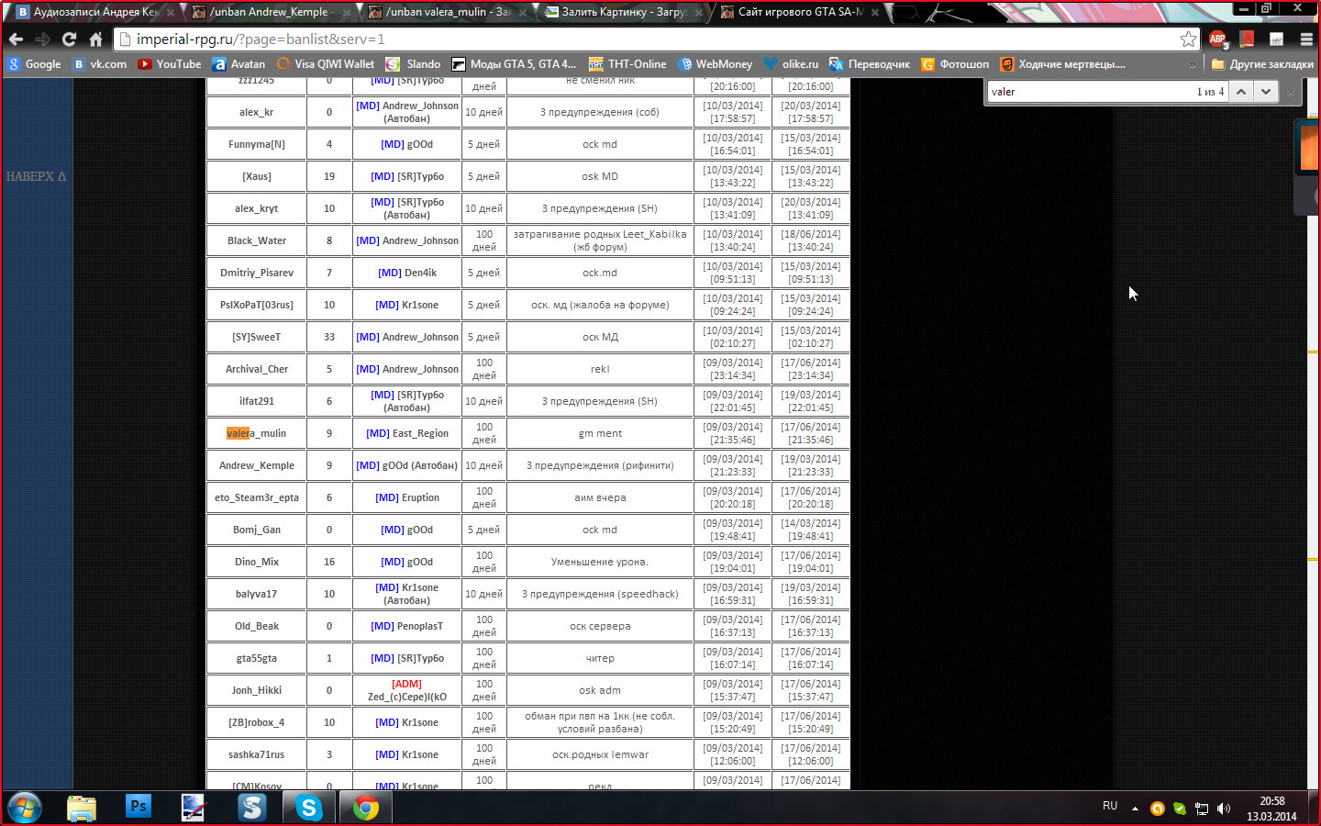Open the ТНТ-Online bookmark
The height and width of the screenshot is (826, 1321).
627,64
